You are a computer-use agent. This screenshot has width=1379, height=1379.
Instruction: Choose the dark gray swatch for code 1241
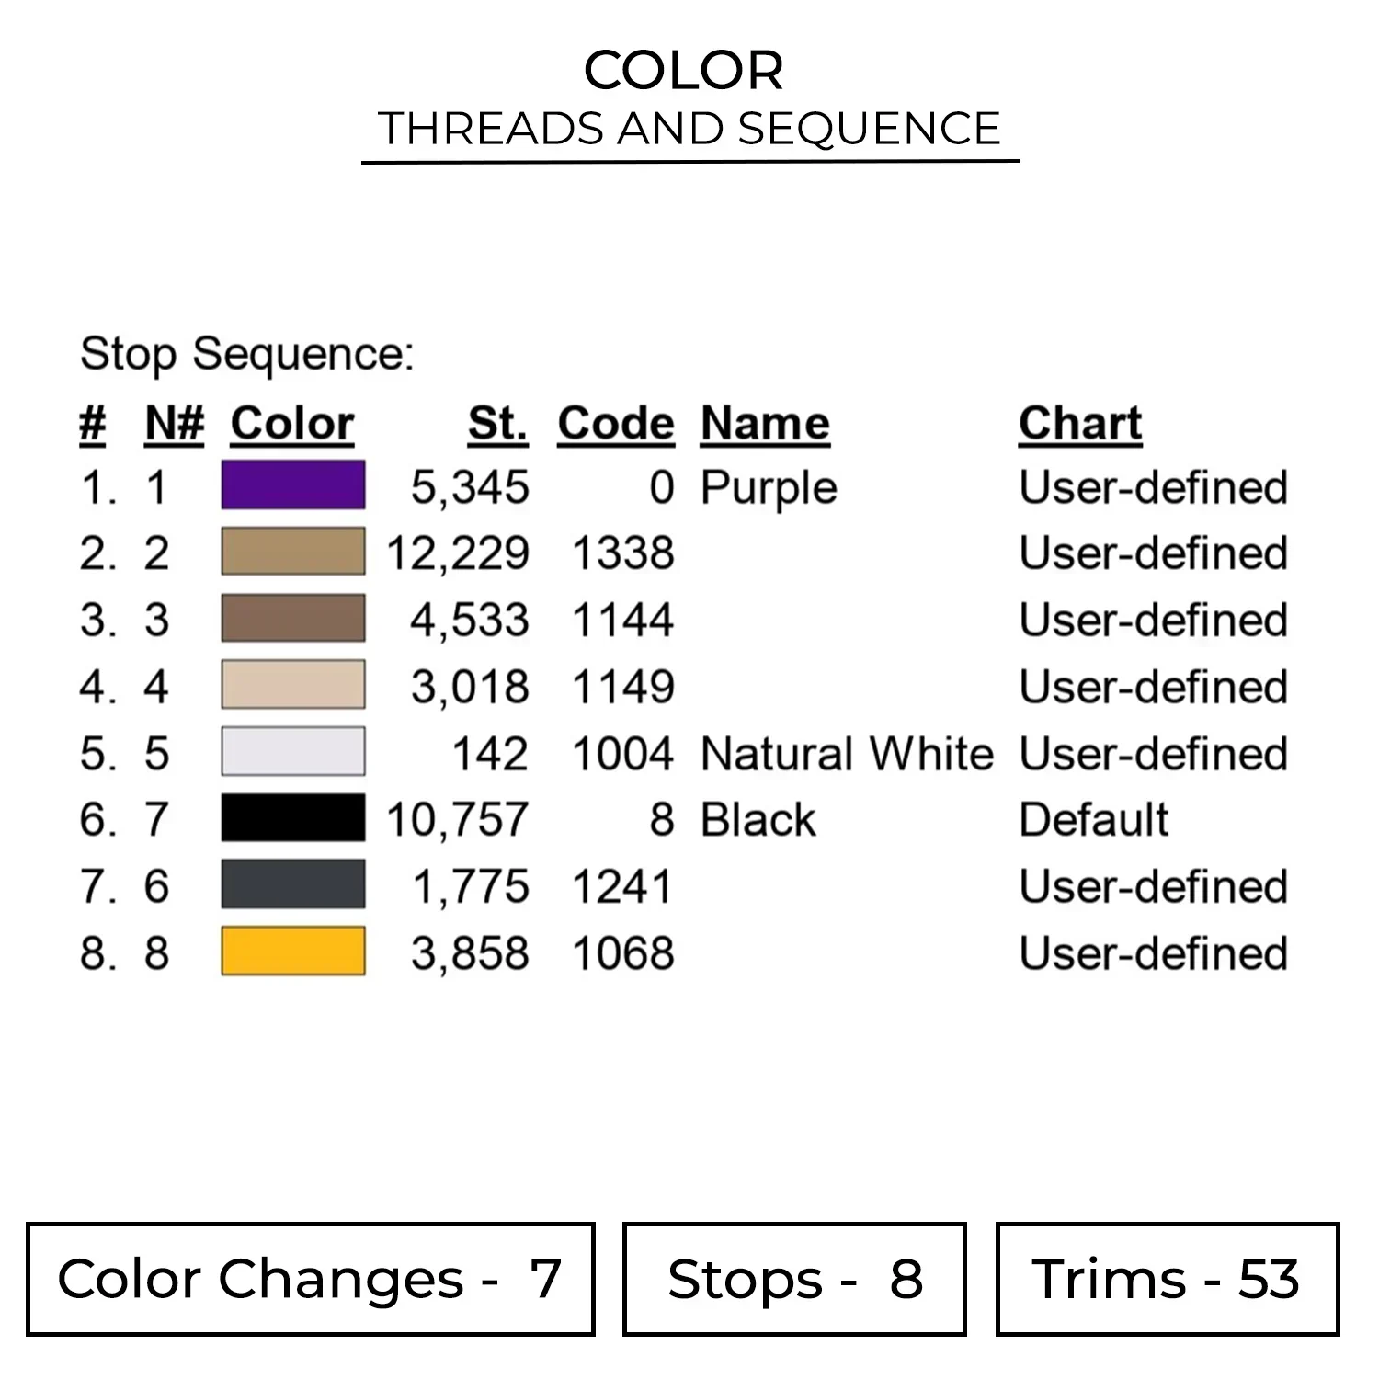click(293, 884)
